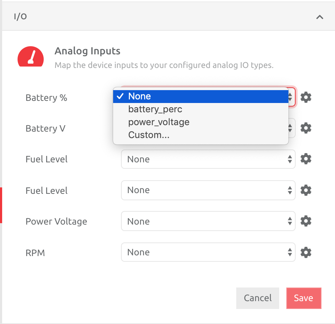Open the Power Voltage dropdown
335x324 pixels.
click(x=208, y=221)
